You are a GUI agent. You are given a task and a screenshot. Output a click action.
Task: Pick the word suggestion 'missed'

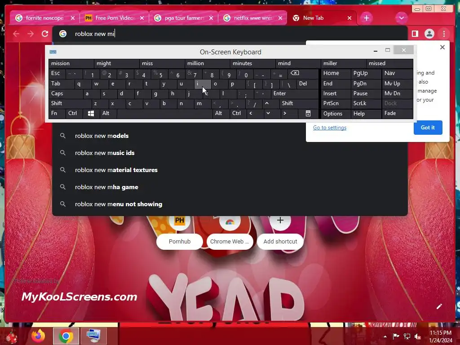tap(390, 63)
